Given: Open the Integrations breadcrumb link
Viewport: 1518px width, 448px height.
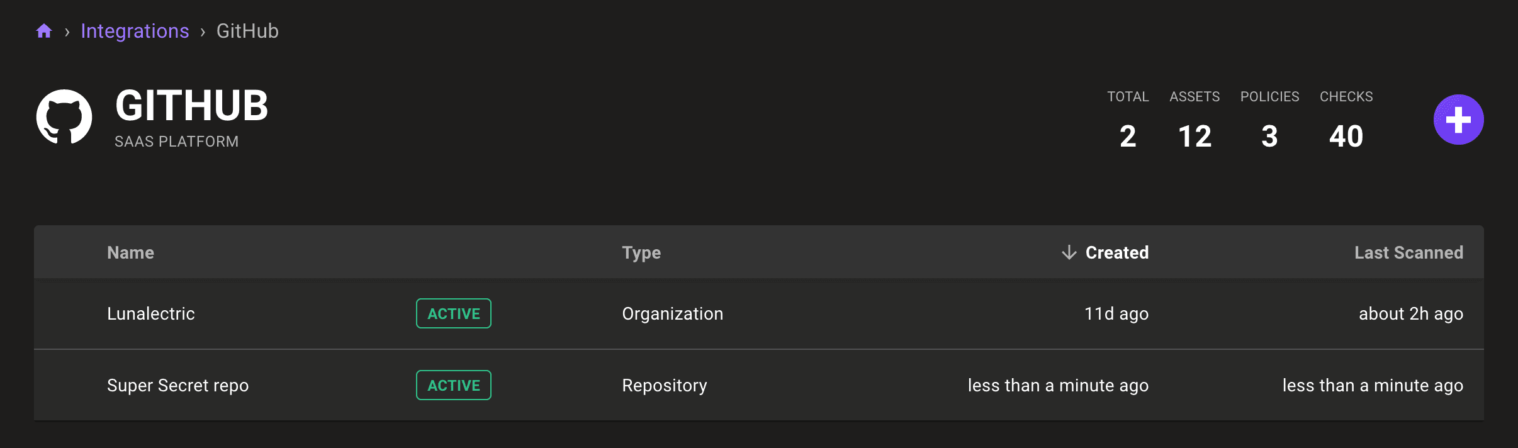Looking at the screenshot, I should click(x=135, y=30).
